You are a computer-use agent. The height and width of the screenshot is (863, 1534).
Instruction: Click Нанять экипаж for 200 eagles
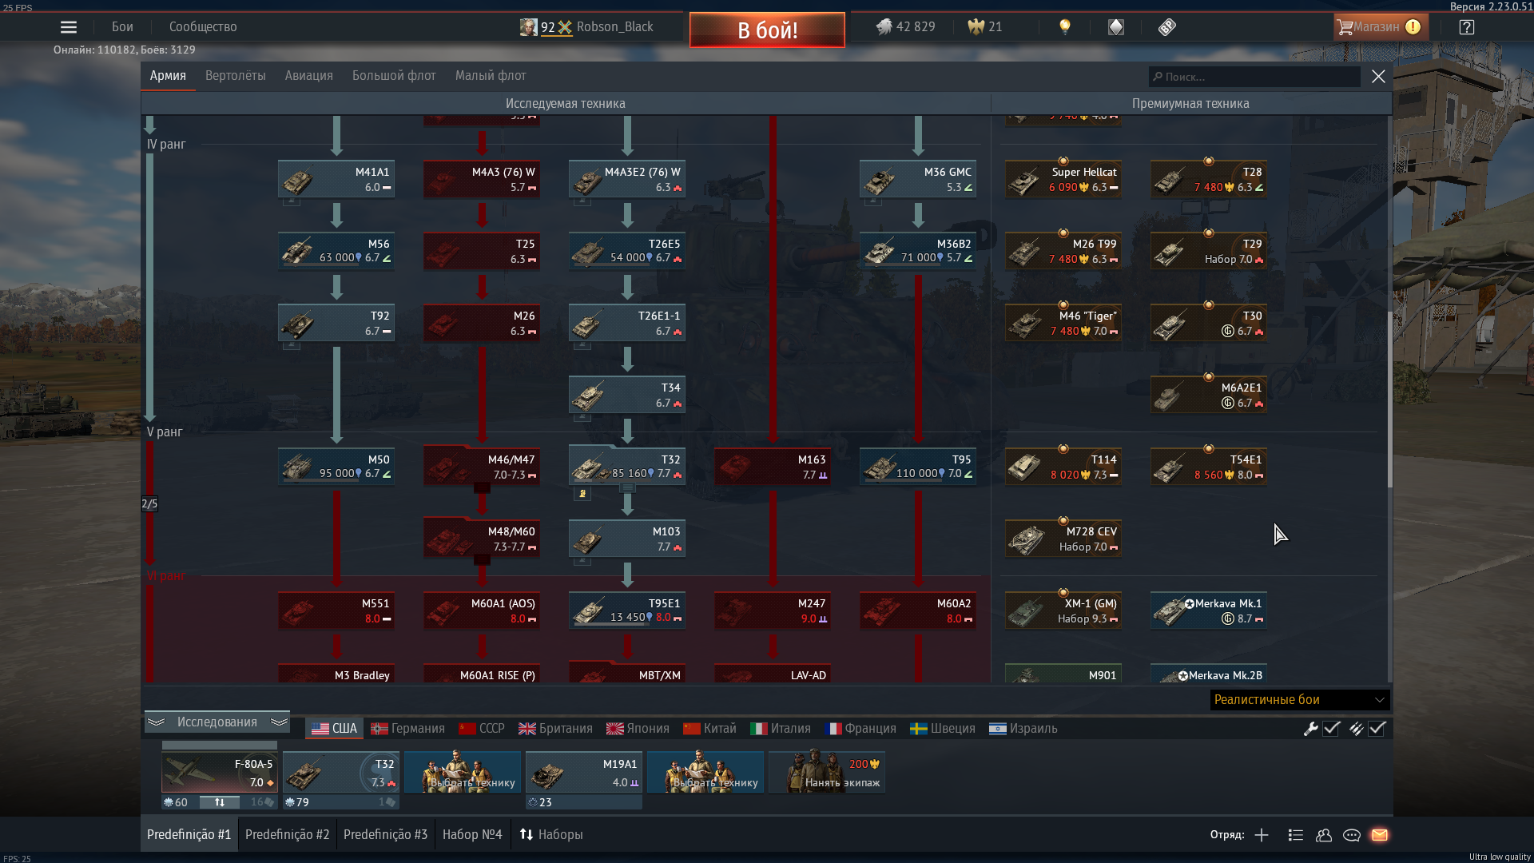coord(827,772)
